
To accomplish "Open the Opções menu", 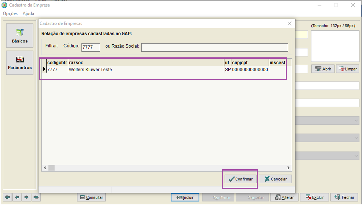I will [x=10, y=13].
